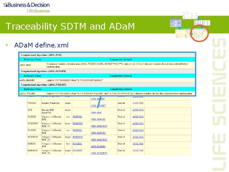Click ANALYSIS link in the BMIGR3 row
Screen dimensions: 229x172
click(138, 144)
